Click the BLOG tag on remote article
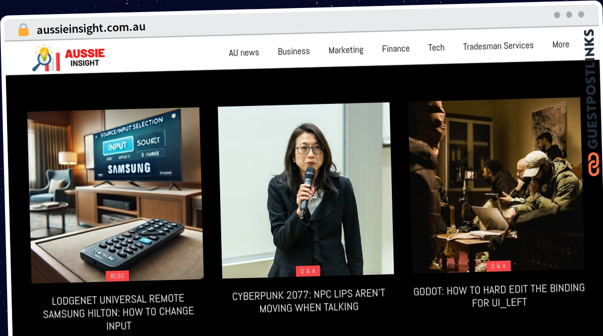The width and height of the screenshot is (603, 336). [117, 275]
